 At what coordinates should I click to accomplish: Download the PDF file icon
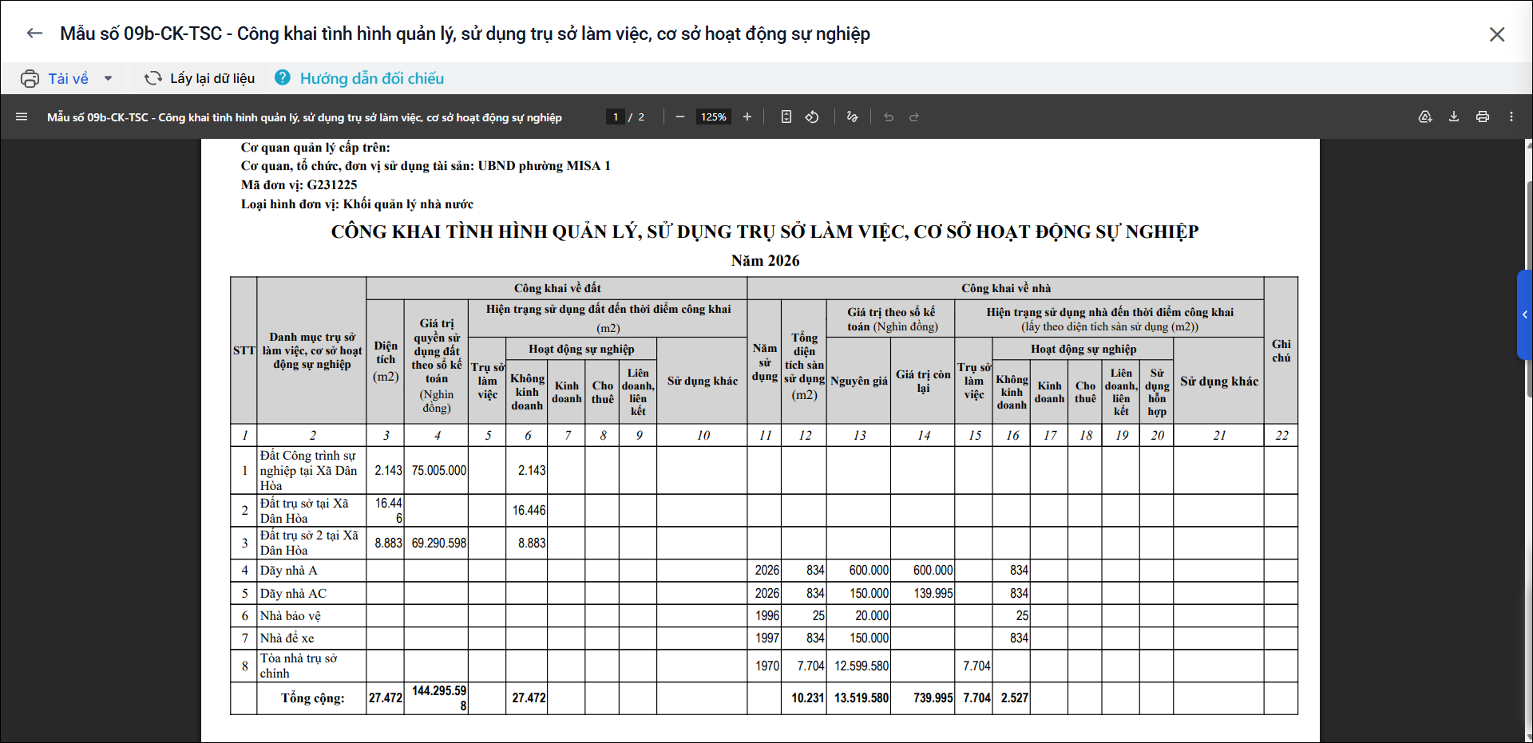pos(1454,117)
